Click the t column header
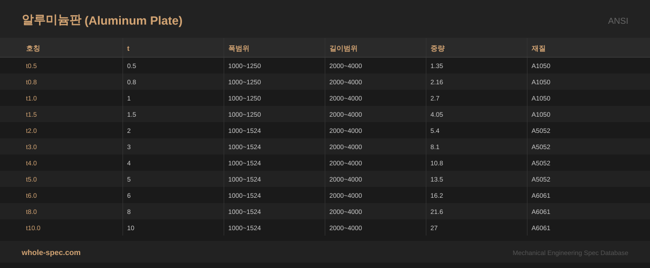The width and height of the screenshot is (650, 268). pyautogui.click(x=128, y=48)
